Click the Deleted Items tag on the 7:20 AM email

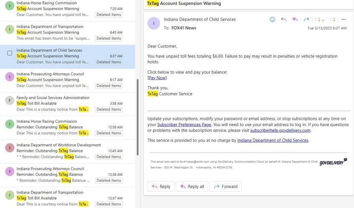(x=109, y=15)
